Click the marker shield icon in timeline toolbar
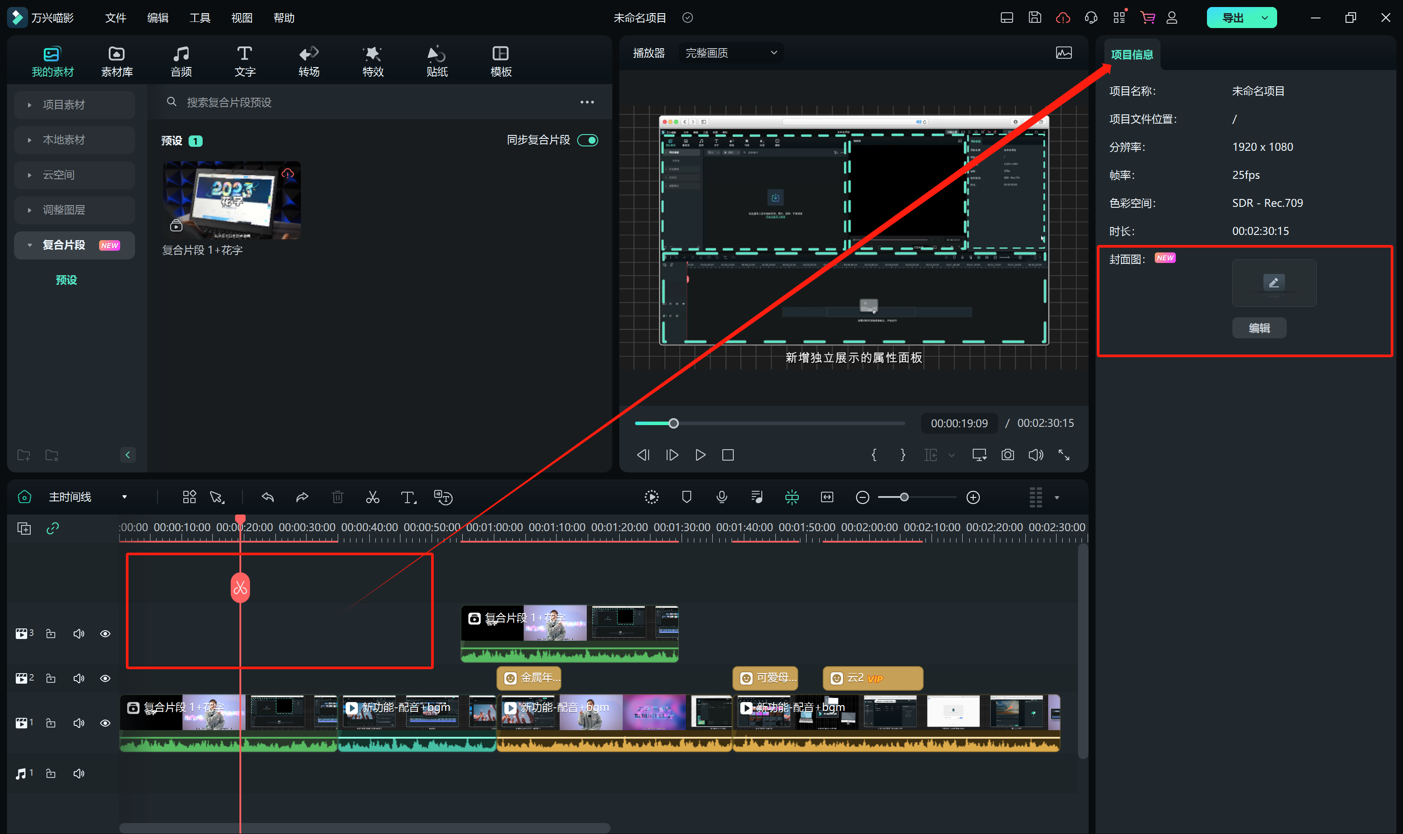 [x=687, y=497]
